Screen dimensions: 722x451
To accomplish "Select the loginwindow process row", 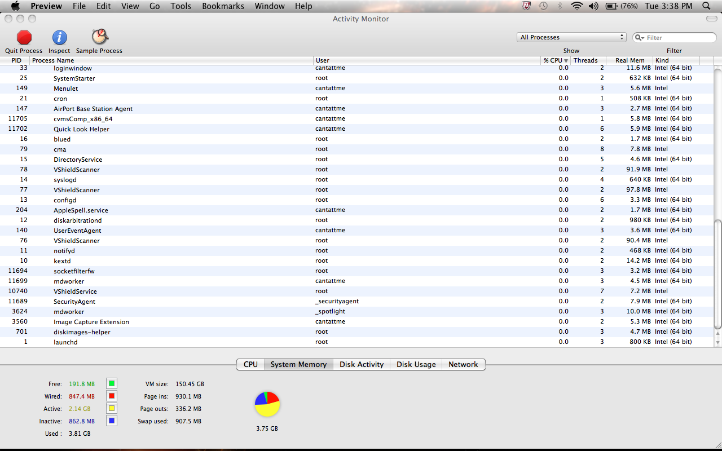I will click(357, 68).
